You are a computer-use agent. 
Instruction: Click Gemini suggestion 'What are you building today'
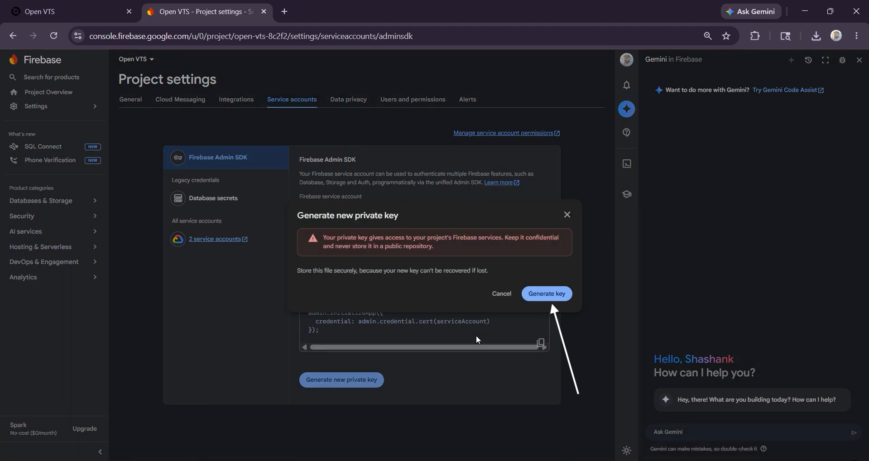tap(752, 400)
